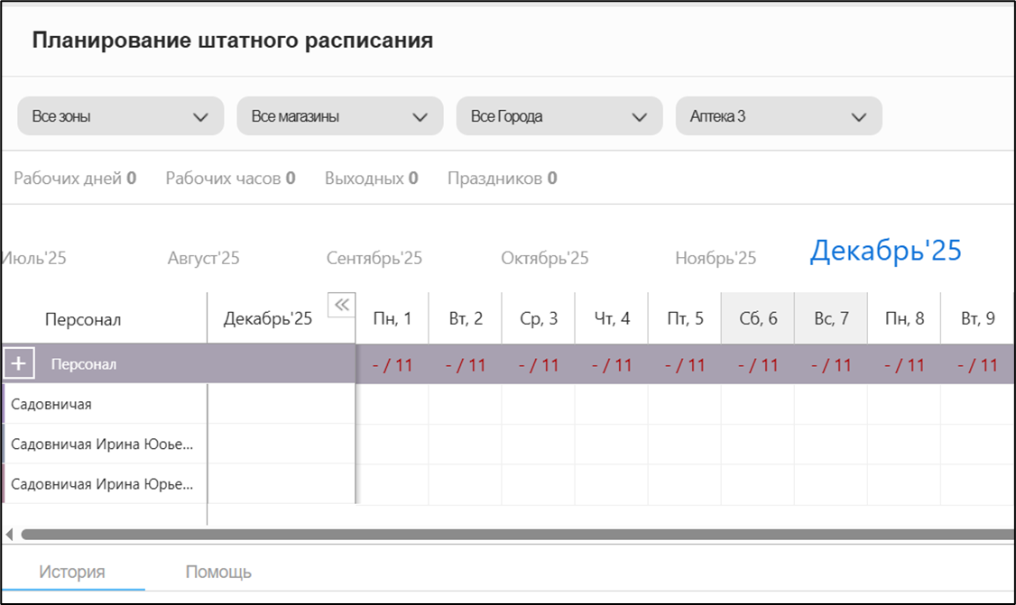Viewport: 1016px width, 605px height.
Task: Select employee row Садовничая Ирина Юрье...
Action: tap(102, 484)
